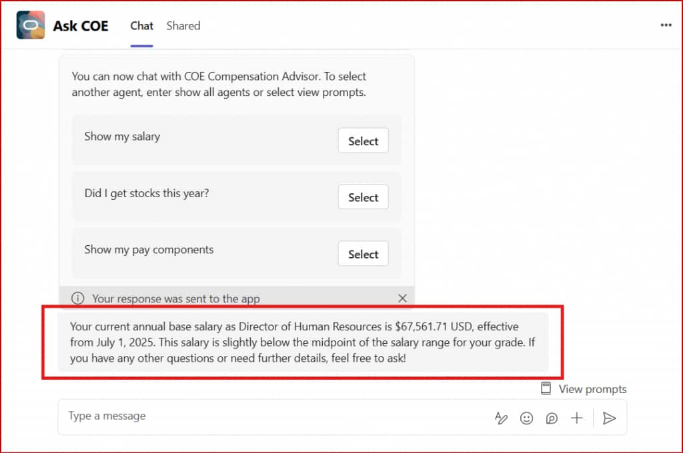Click the chat bubble icon in compose bar
The height and width of the screenshot is (453, 683).
(x=552, y=418)
